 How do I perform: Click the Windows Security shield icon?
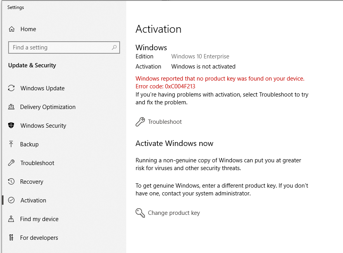pyautogui.click(x=11, y=125)
